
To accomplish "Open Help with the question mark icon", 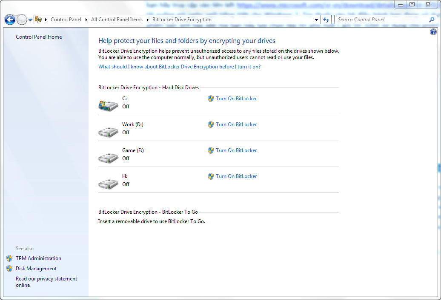I will click(x=433, y=32).
